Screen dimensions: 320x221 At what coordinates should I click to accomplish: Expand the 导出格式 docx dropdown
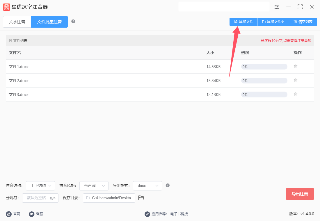tap(147, 186)
